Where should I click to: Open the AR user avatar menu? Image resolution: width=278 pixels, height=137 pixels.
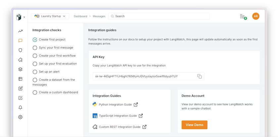[x=255, y=16]
